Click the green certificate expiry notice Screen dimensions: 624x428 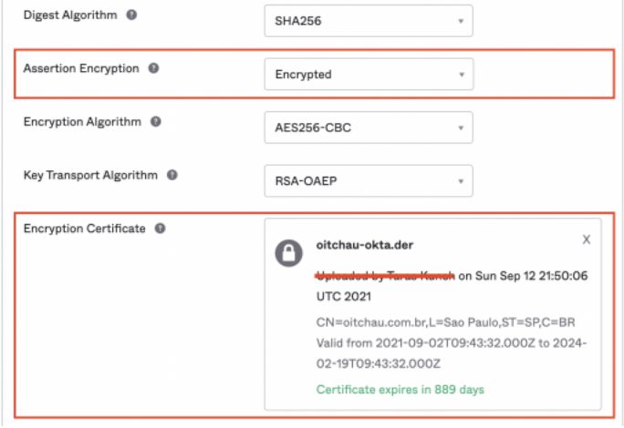(400, 390)
